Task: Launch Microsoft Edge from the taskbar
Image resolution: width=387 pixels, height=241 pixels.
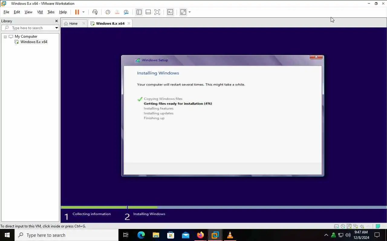Action: (x=141, y=235)
